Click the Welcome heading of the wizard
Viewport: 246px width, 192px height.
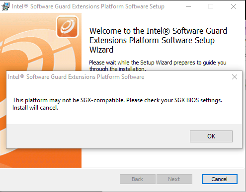pyautogui.click(x=158, y=40)
